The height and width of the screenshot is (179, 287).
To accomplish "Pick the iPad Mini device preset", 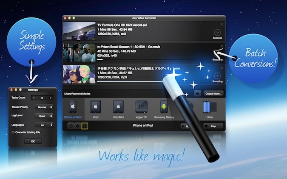I will pyautogui.click(x=118, y=107).
